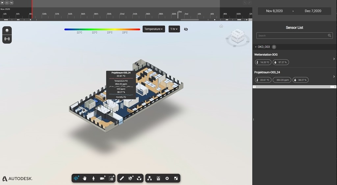Click the Nov 8,2020 start date
This screenshot has height=185, width=337.
(x=274, y=11)
